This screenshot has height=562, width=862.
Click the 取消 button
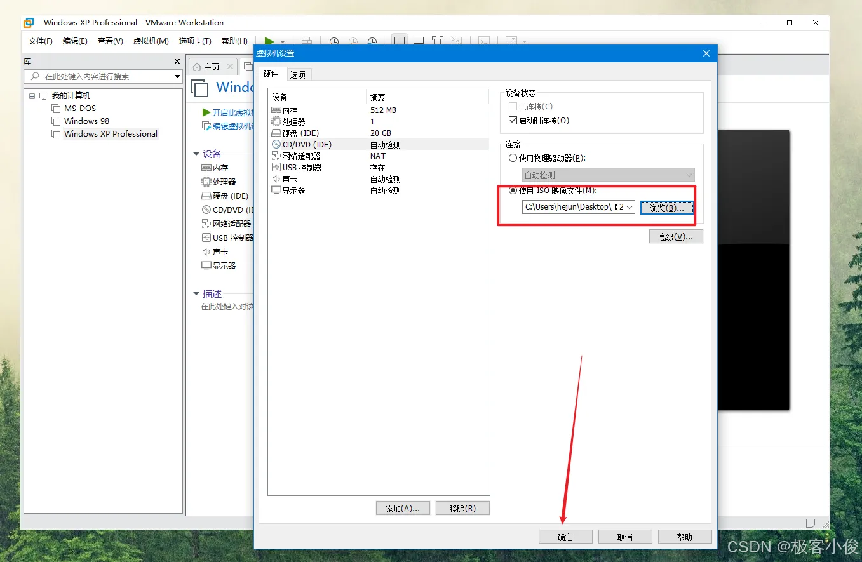pyautogui.click(x=625, y=537)
